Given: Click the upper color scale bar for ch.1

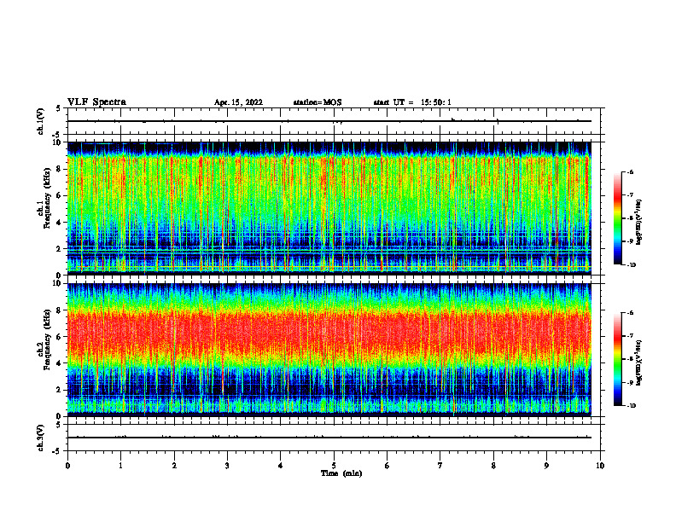Looking at the screenshot, I should click(617, 218).
